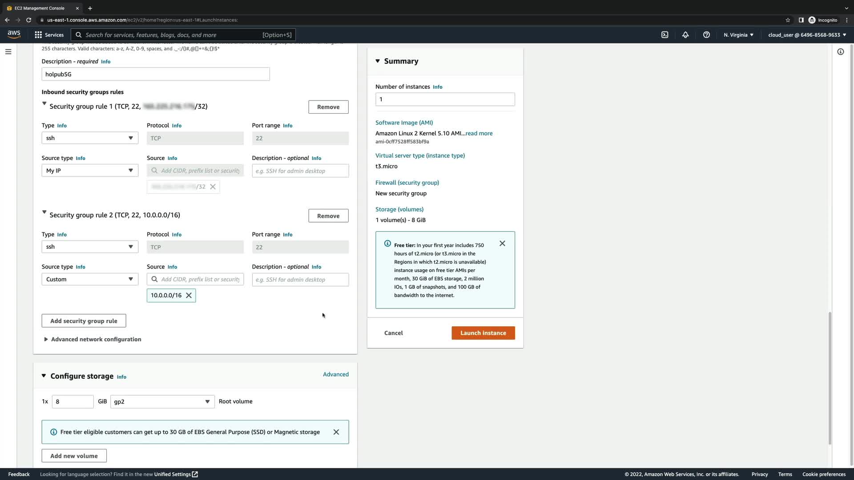854x480 pixels.
Task: Open the help question mark icon
Action: (x=706, y=35)
